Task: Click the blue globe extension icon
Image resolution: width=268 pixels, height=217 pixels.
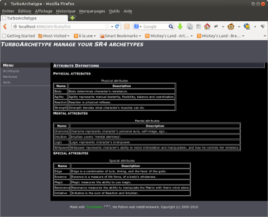Action: (x=247, y=26)
